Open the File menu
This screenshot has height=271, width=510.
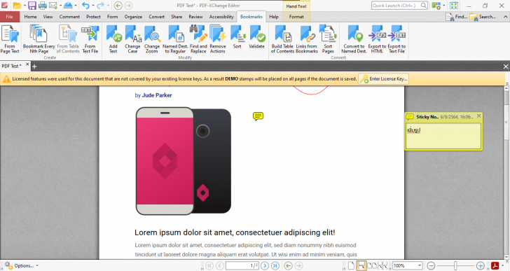pyautogui.click(x=9, y=17)
